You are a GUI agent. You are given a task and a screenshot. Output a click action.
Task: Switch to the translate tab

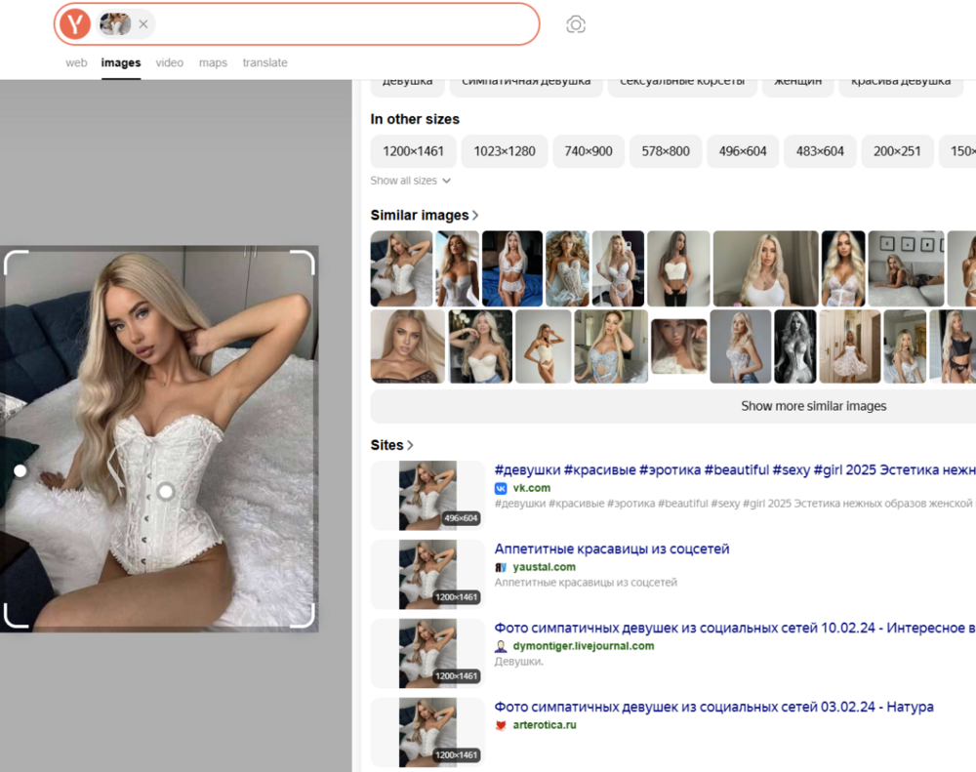pos(264,61)
